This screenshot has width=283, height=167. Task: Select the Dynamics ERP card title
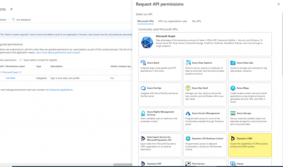154,164
